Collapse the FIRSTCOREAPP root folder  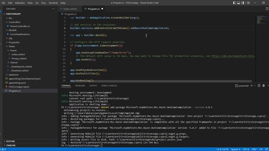point(4,14)
